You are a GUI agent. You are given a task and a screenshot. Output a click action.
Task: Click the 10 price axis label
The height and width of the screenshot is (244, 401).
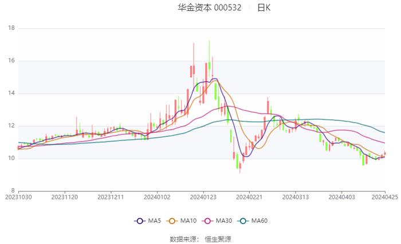(11, 158)
